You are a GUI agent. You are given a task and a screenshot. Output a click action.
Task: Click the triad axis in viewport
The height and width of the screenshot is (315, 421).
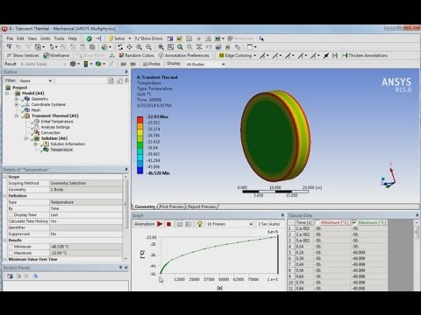coord(389,176)
